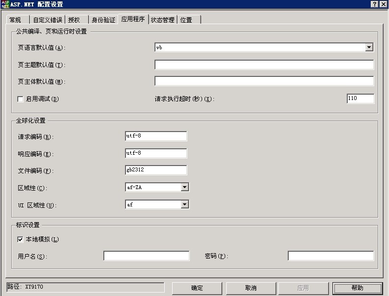The image size is (389, 296).
Task: Open the 自定义错误 tab
Action: (x=47, y=20)
